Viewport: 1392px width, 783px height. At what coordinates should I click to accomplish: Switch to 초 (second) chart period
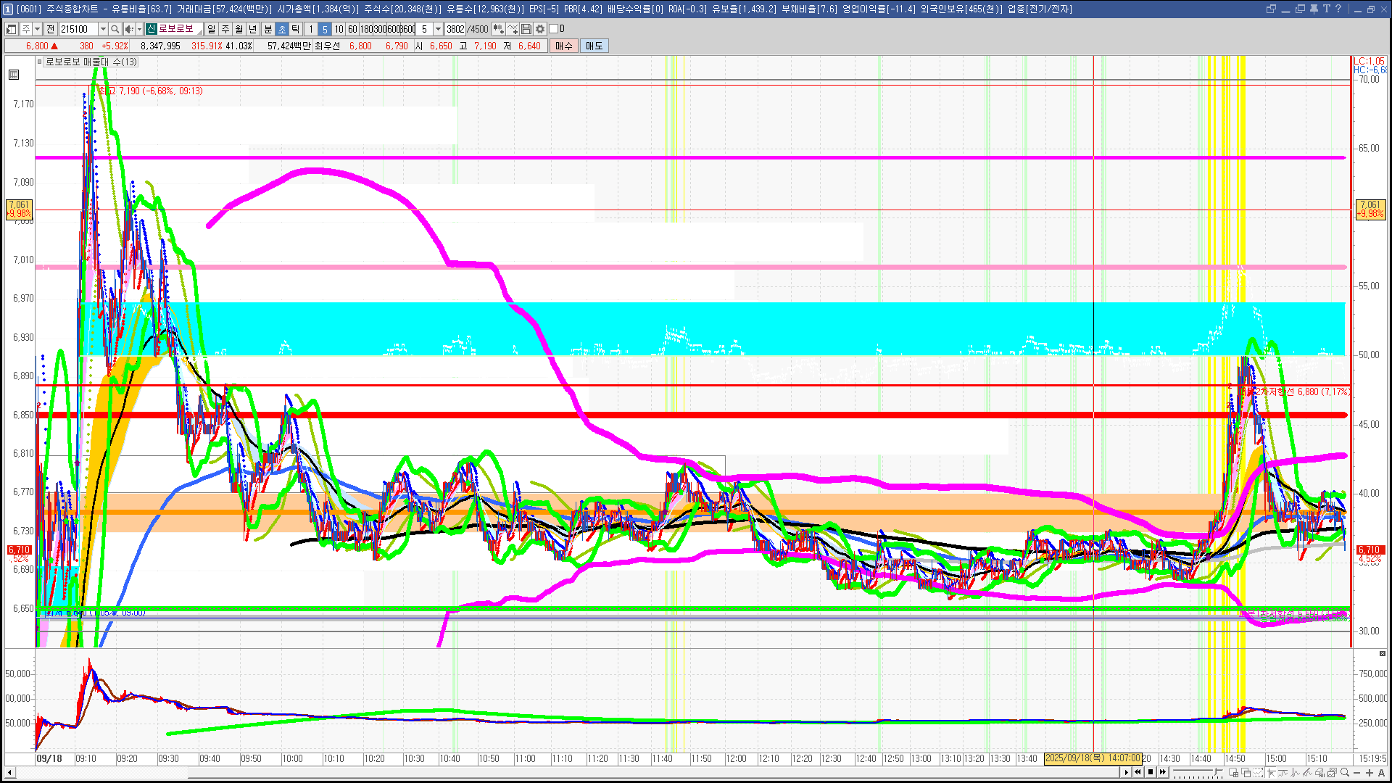[282, 29]
